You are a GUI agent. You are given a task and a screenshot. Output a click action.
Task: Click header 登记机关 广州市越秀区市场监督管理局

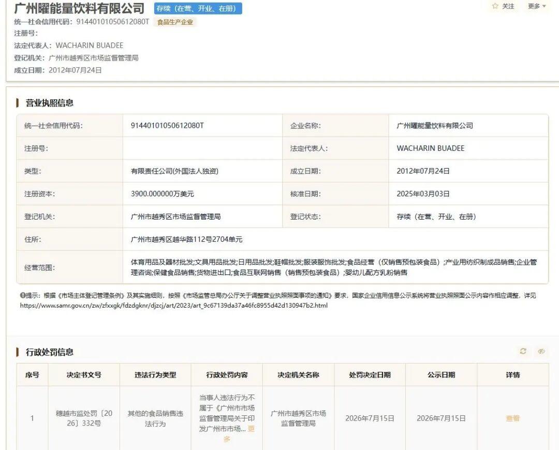click(93, 58)
